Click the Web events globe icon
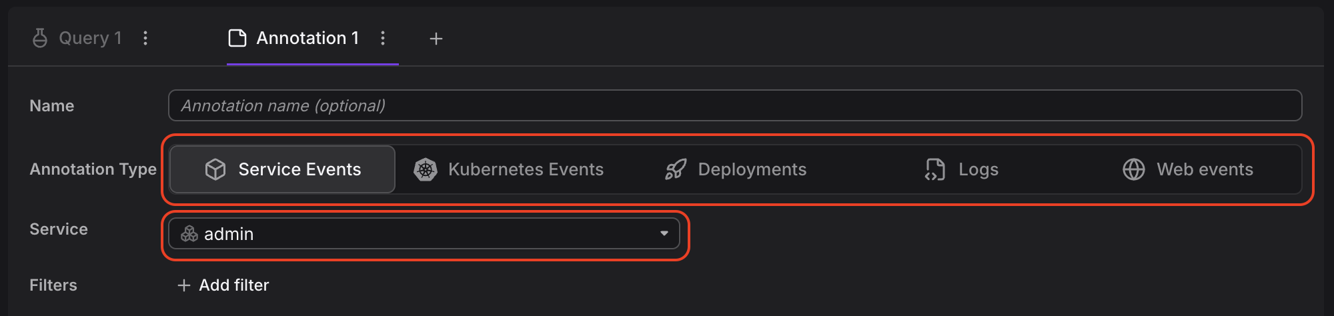This screenshot has height=316, width=1334. [x=1134, y=169]
